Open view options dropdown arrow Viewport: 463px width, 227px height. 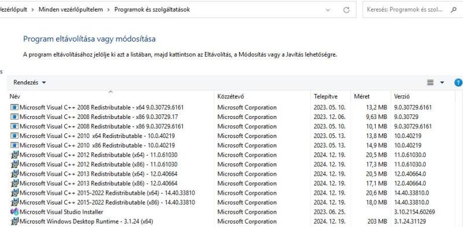click(442, 83)
